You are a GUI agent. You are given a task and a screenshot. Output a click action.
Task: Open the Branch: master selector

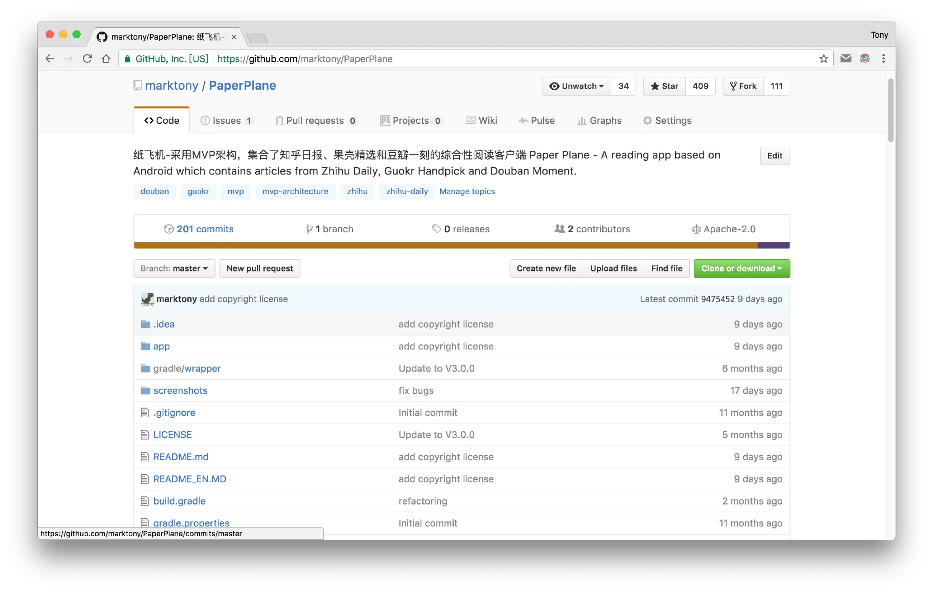[174, 269]
